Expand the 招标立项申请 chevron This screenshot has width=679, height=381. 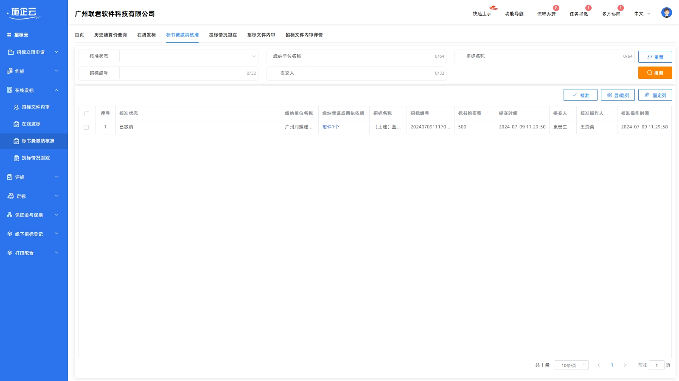point(56,52)
